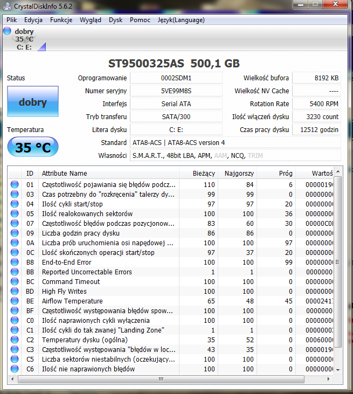This screenshot has width=353, height=394.
Task: Click status orb for End-to-End Error
Action: pos(15,262)
